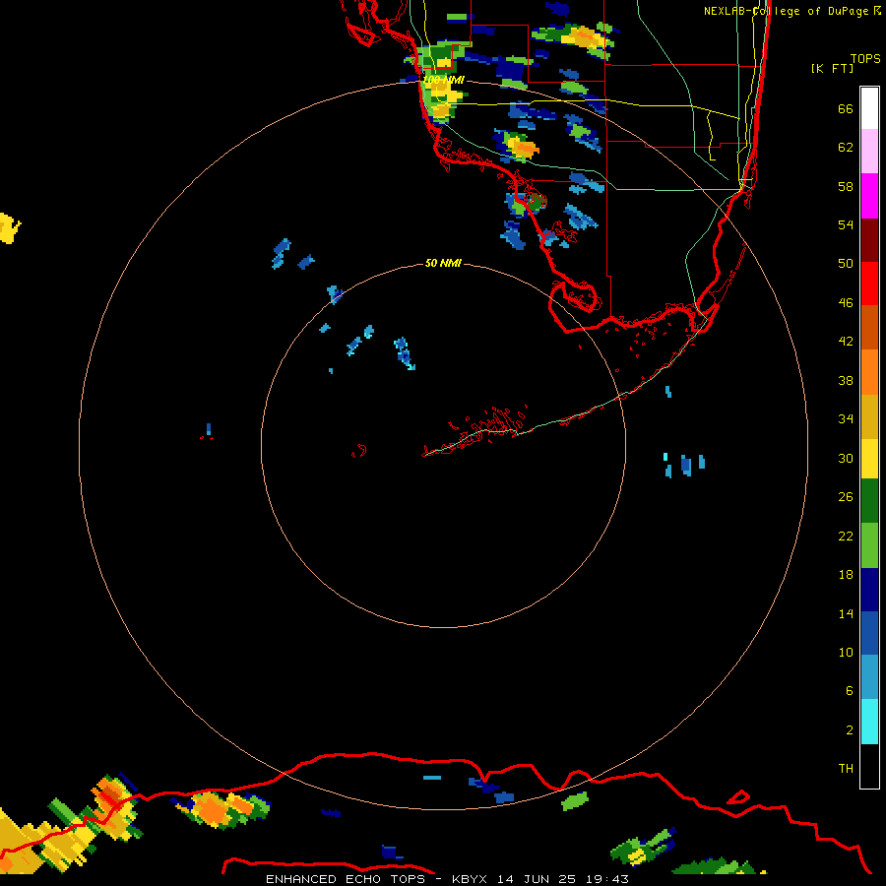Click the 'KBYX' radar site identifier

469,879
